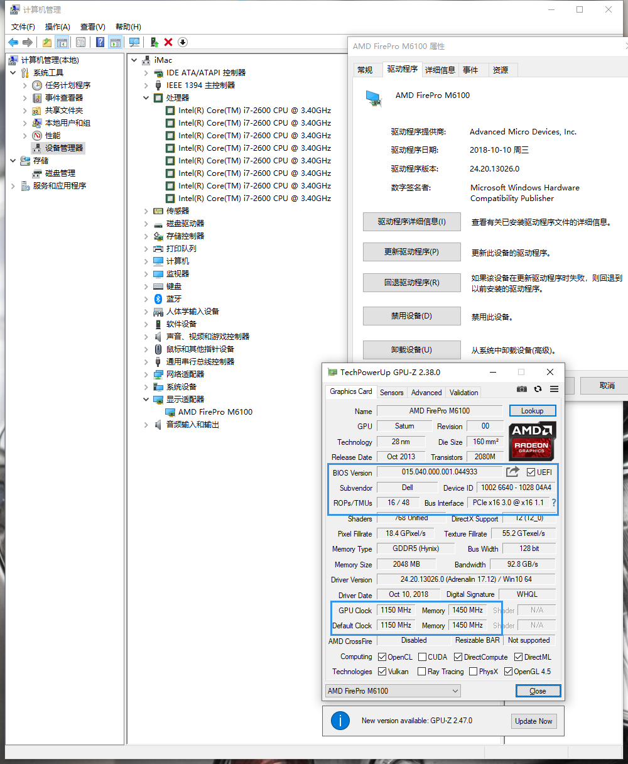Image resolution: width=628 pixels, height=764 pixels.
Task: Toggle the show/hide console tree icon
Action: tap(62, 42)
